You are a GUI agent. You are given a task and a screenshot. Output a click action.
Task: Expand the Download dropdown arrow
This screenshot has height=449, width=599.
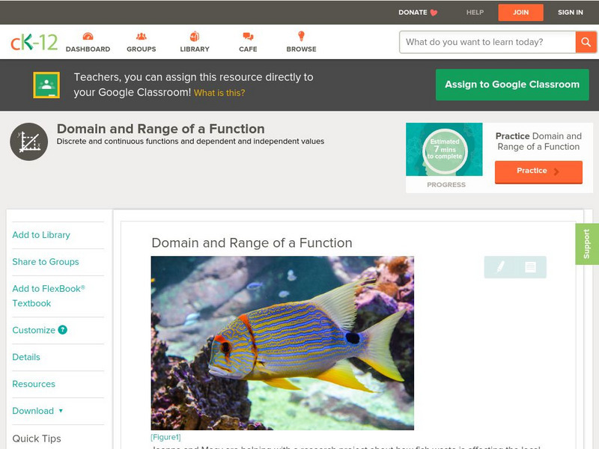[x=61, y=411]
